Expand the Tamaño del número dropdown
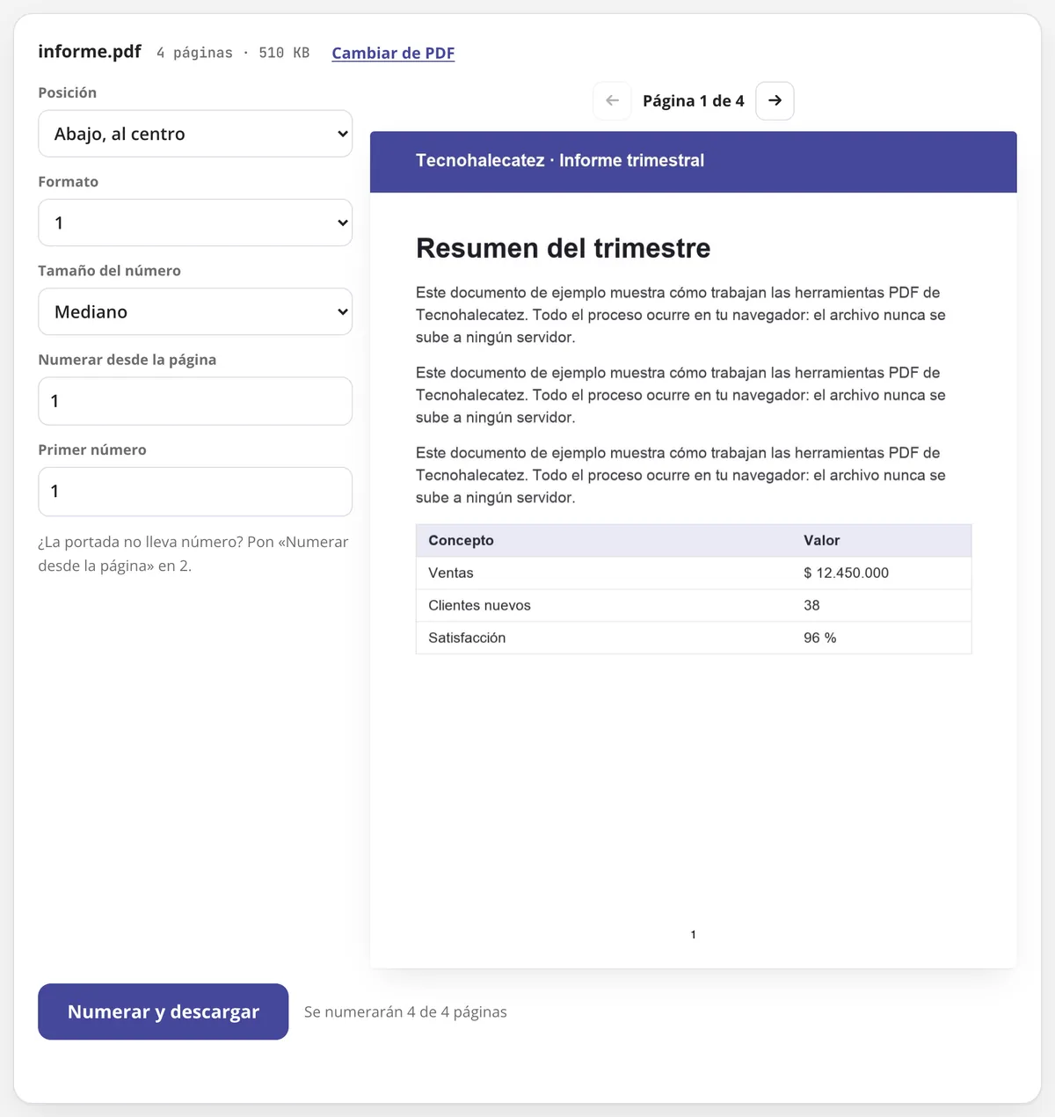This screenshot has width=1055, height=1117. coord(195,311)
